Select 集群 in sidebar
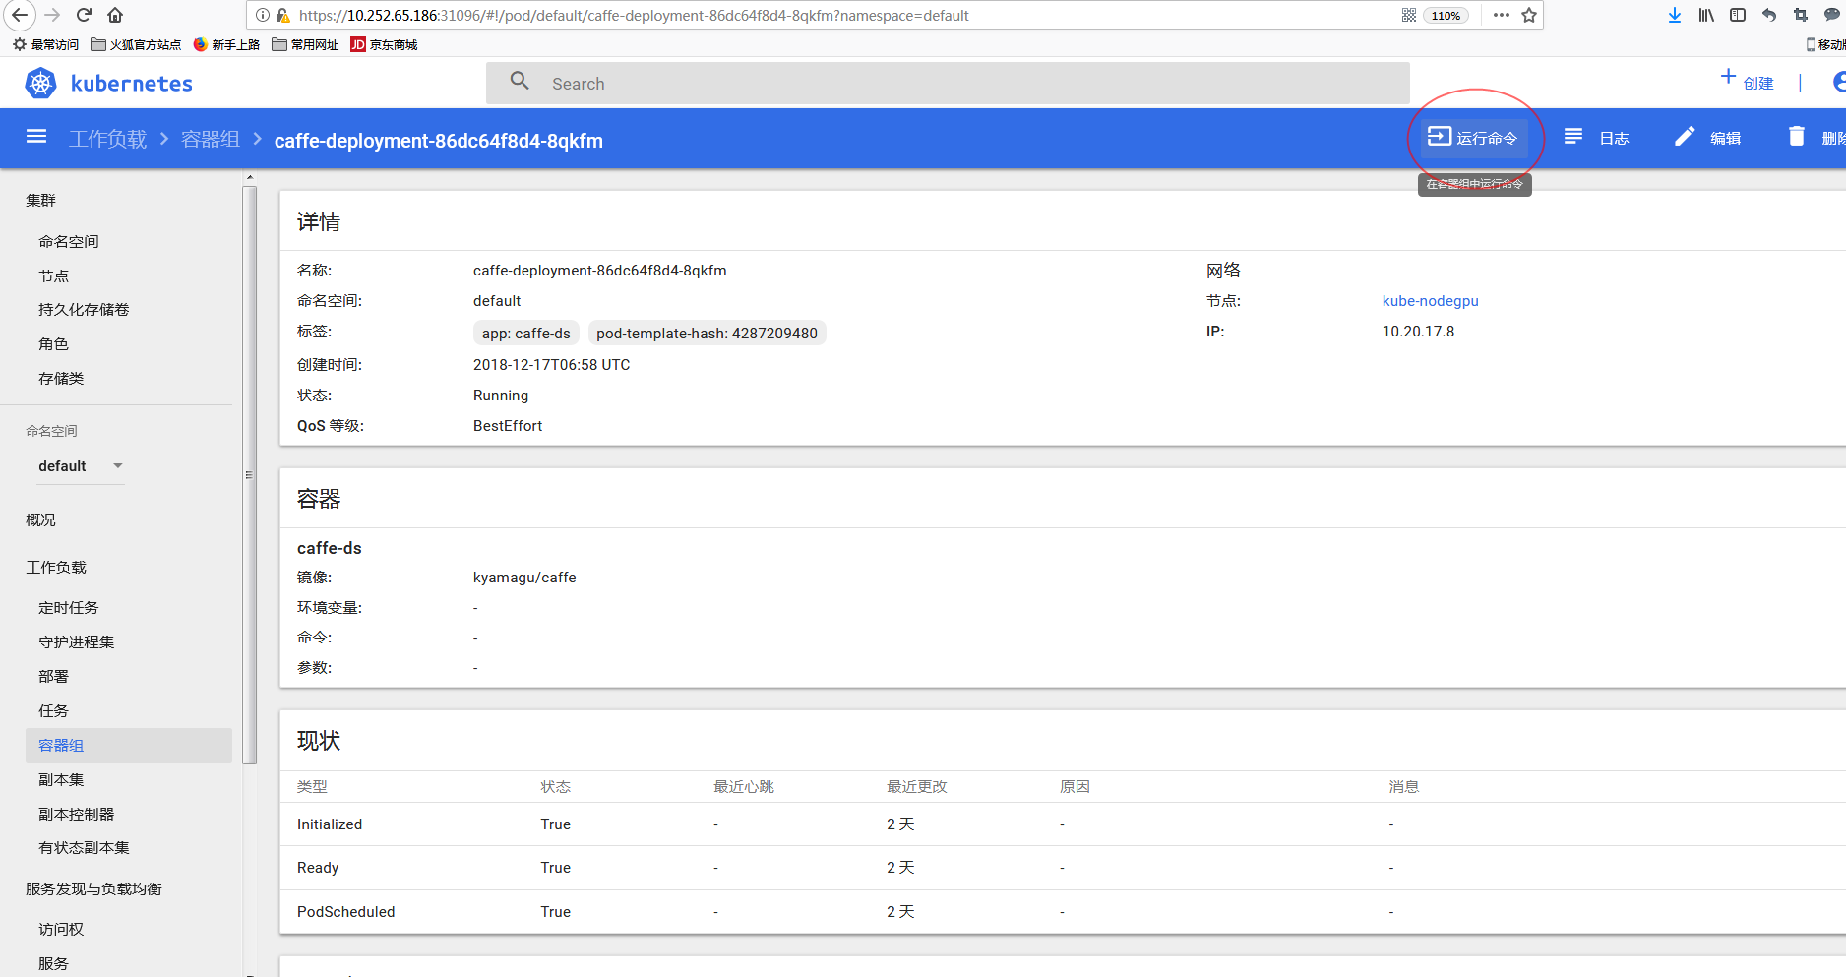Screen dimensions: 1846x977 point(41,200)
